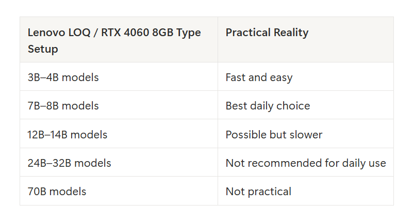Click the 'Possible but slower' text
The image size is (413, 221).
pos(274,134)
